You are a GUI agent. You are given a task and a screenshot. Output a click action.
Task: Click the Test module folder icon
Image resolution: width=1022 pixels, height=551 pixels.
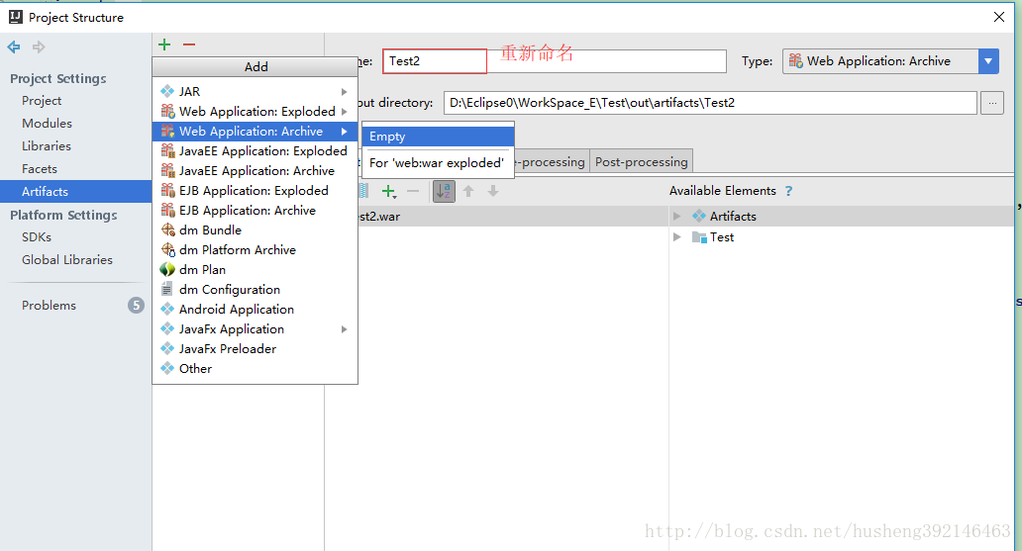(x=699, y=237)
